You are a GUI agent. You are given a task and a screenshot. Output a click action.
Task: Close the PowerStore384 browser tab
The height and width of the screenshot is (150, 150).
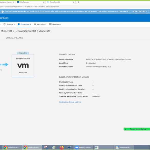pyautogui.click(x=74, y=2)
